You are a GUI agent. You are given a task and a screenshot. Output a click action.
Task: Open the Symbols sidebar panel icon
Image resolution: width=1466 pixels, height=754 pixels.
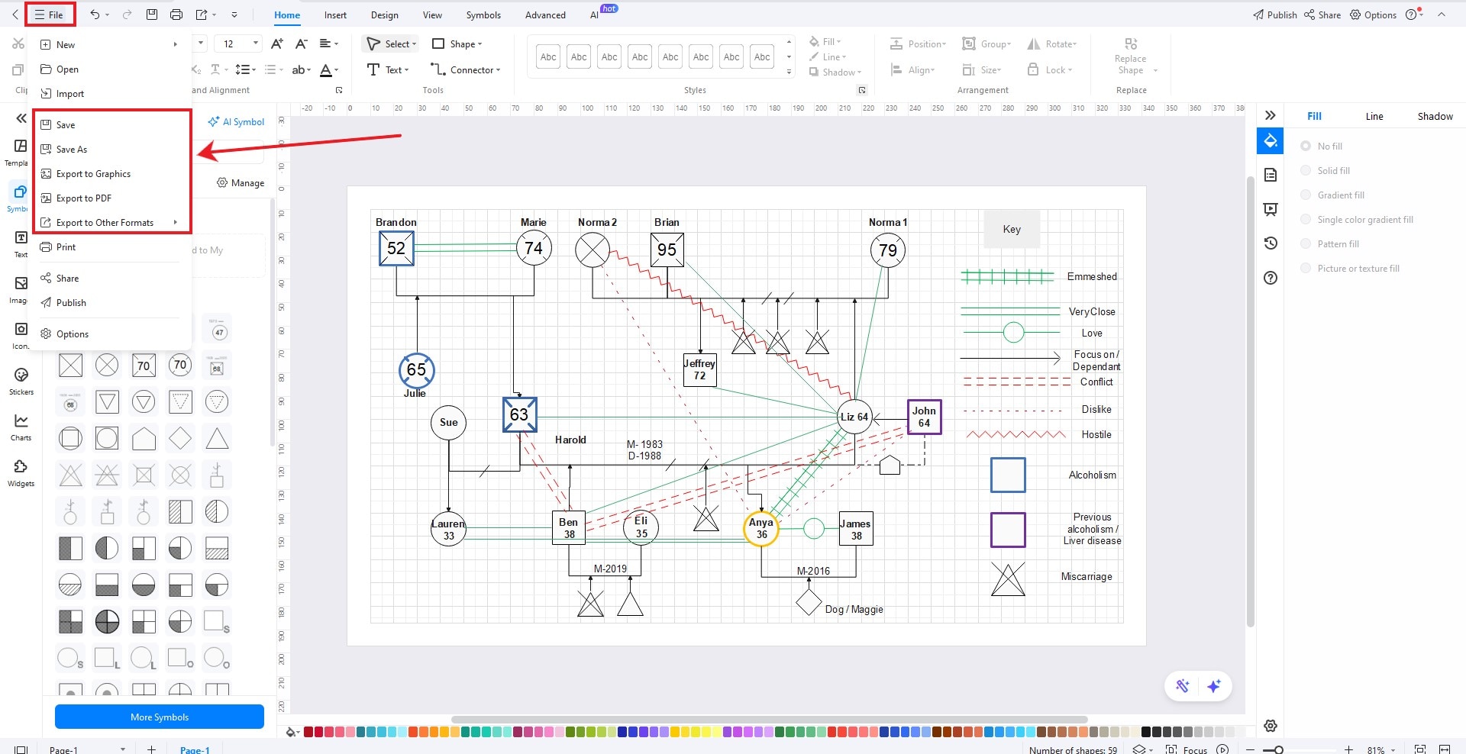tap(21, 192)
